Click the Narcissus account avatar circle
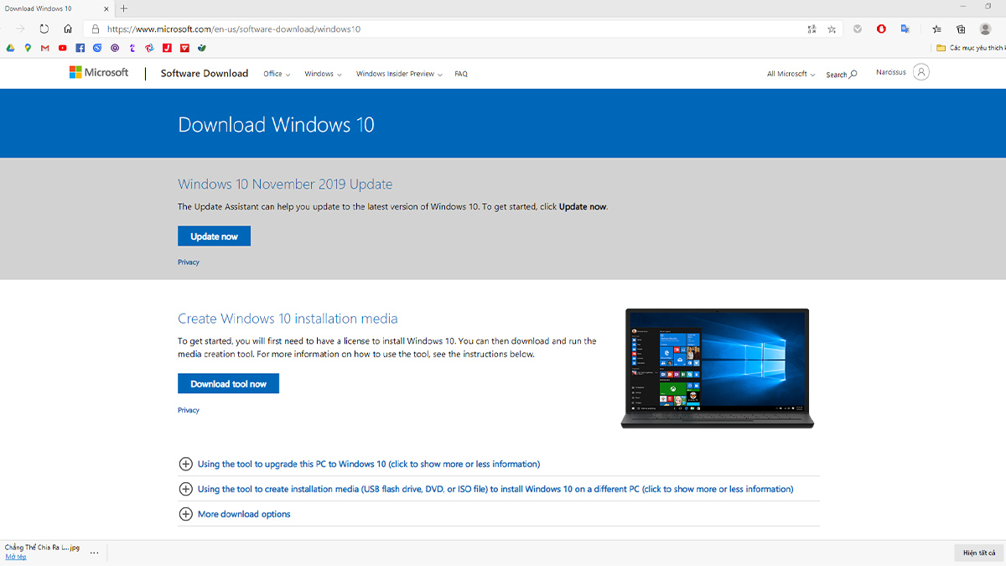Viewport: 1006px width, 566px height. tap(921, 72)
